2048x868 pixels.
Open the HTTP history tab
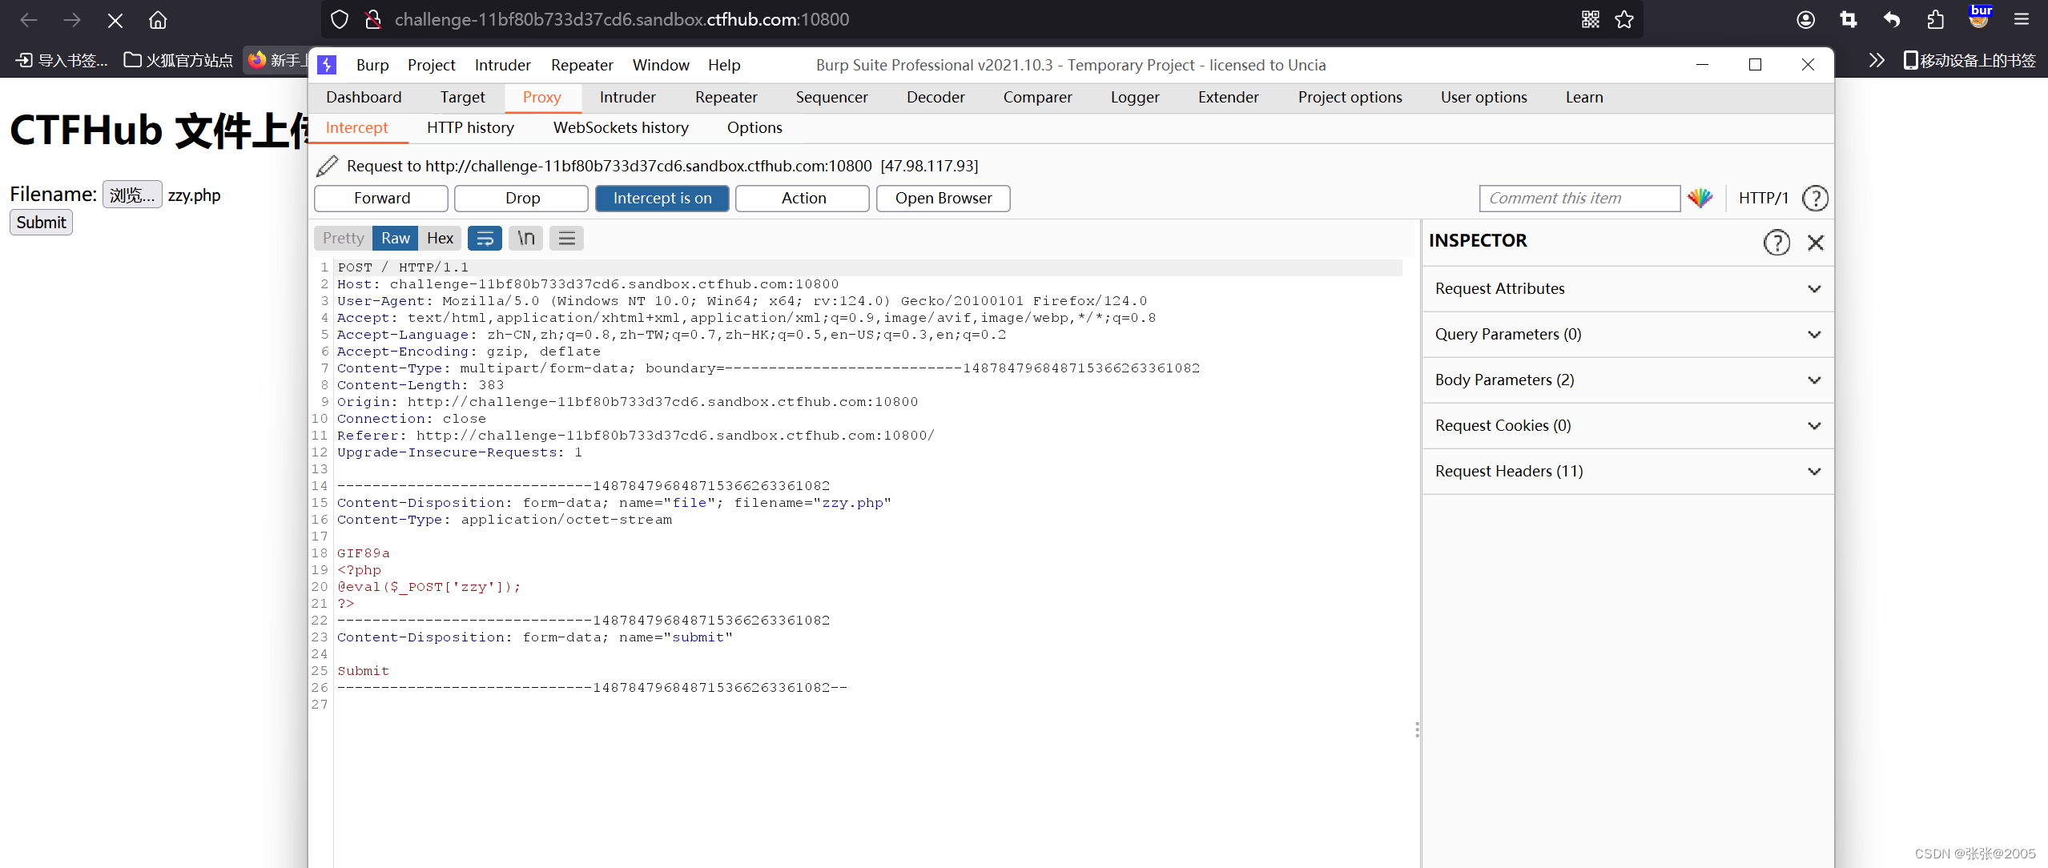[x=470, y=127]
